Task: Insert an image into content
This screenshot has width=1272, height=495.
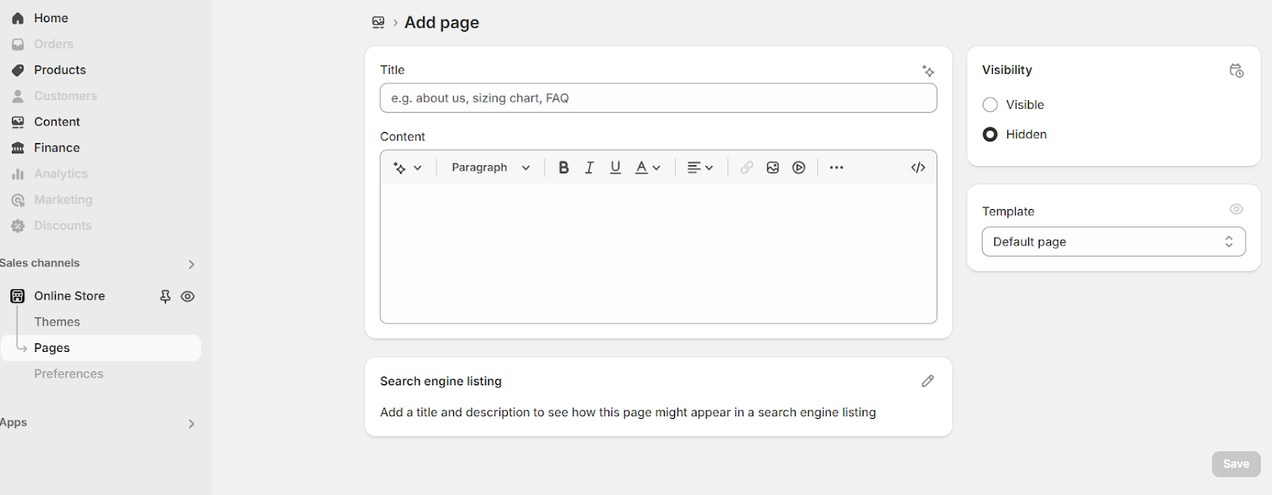Action: point(773,168)
